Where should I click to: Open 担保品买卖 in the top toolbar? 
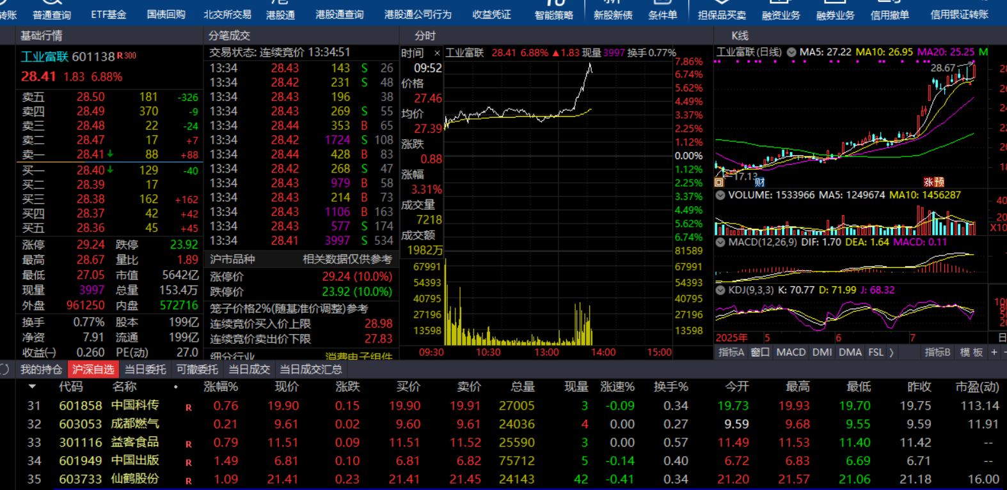click(x=722, y=14)
